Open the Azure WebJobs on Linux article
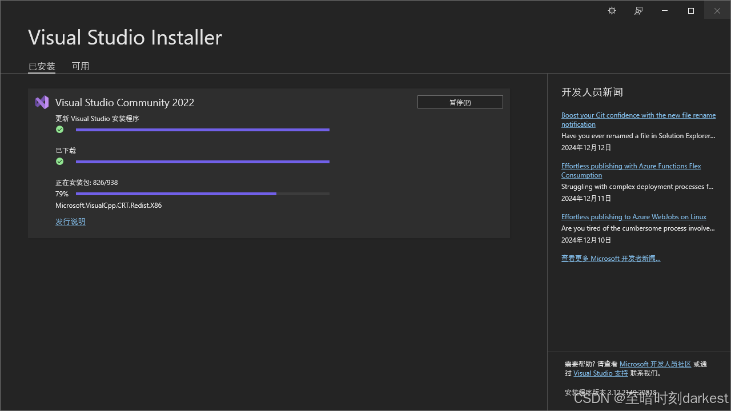 click(x=633, y=216)
